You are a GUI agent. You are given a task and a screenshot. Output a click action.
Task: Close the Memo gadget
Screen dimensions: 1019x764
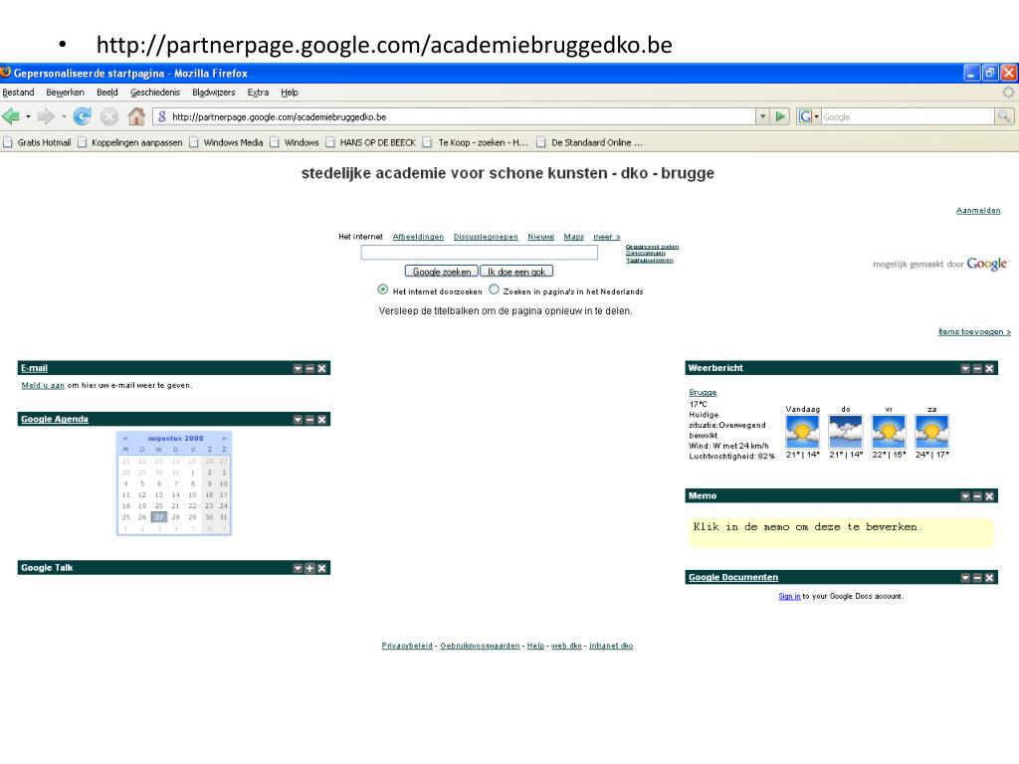989,496
